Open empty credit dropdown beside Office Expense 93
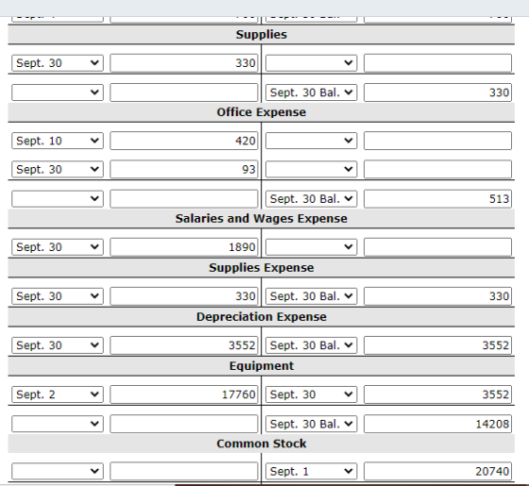Viewport: 529px width, 486px height. (x=311, y=169)
